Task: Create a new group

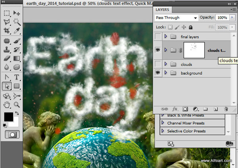Action: pyautogui.click(x=205, y=109)
